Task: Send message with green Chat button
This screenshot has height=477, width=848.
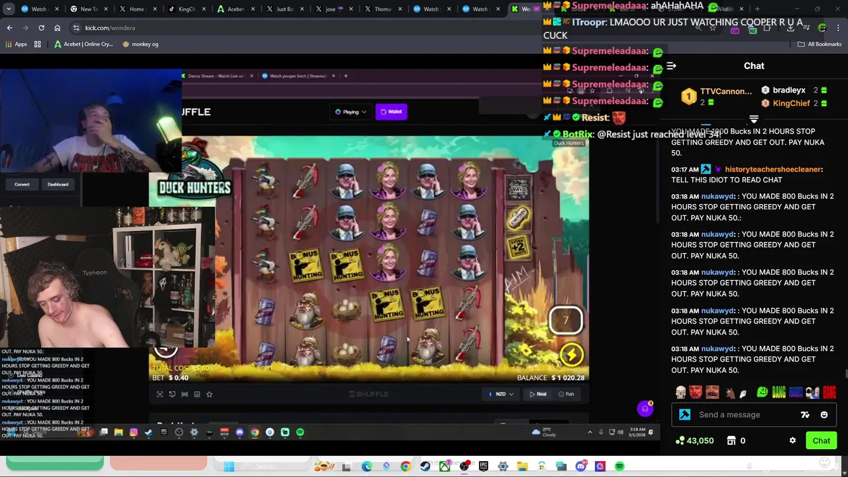Action: point(821,441)
